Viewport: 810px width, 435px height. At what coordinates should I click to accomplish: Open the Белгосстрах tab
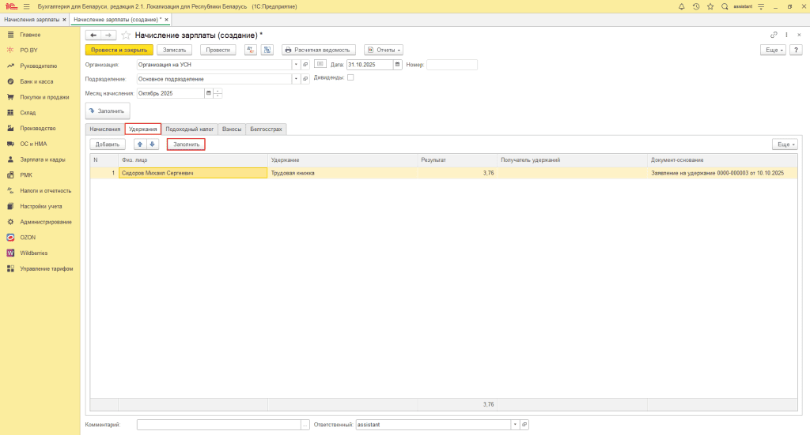point(265,129)
